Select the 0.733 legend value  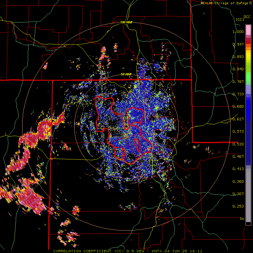[x=238, y=94]
